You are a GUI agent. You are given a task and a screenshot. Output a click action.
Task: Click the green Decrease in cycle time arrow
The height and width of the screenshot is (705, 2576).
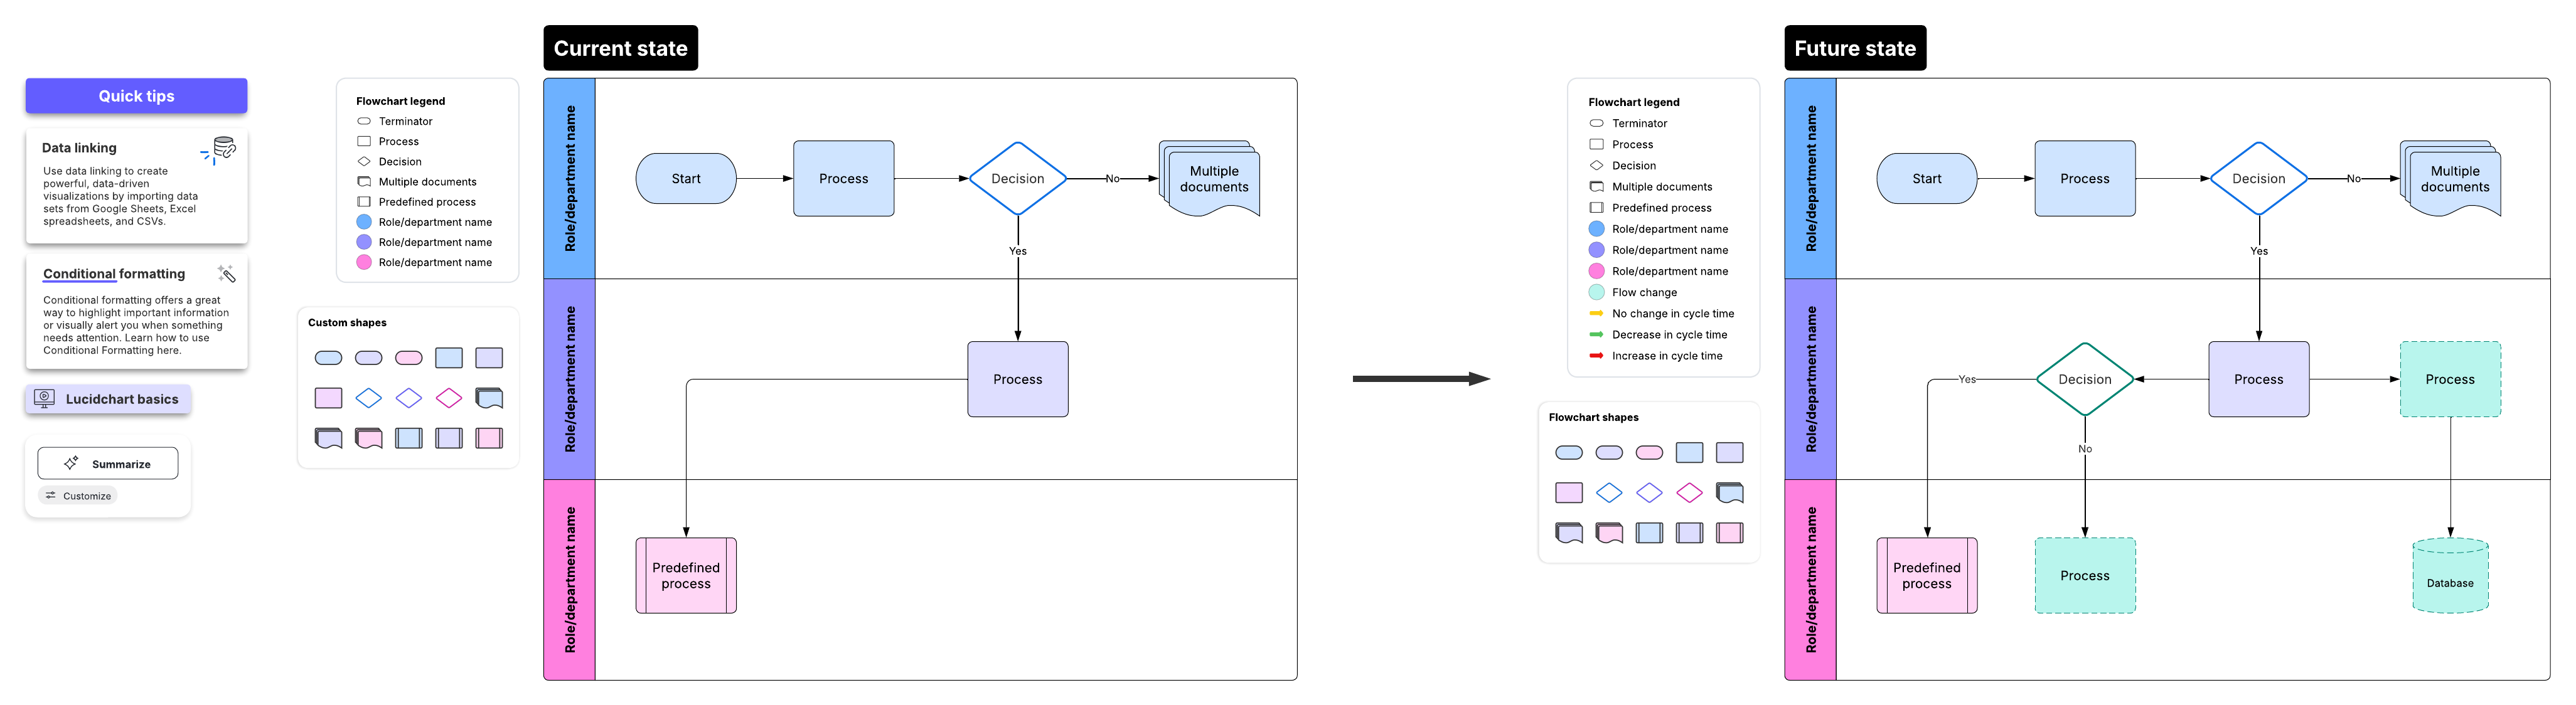tap(1596, 335)
